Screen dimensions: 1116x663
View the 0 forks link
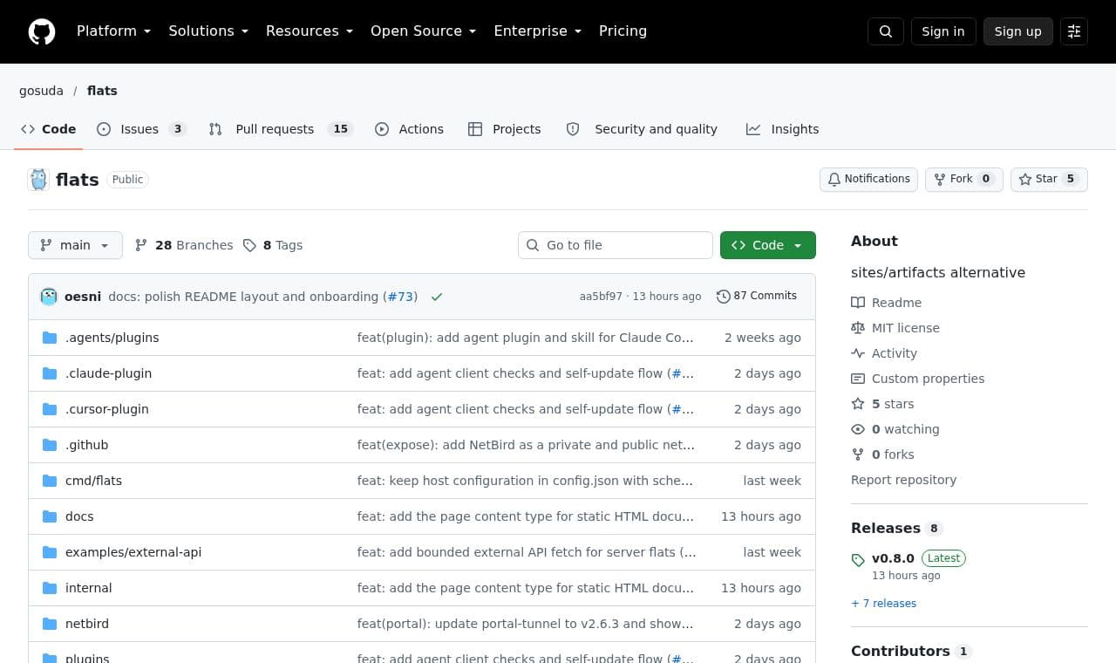click(882, 455)
